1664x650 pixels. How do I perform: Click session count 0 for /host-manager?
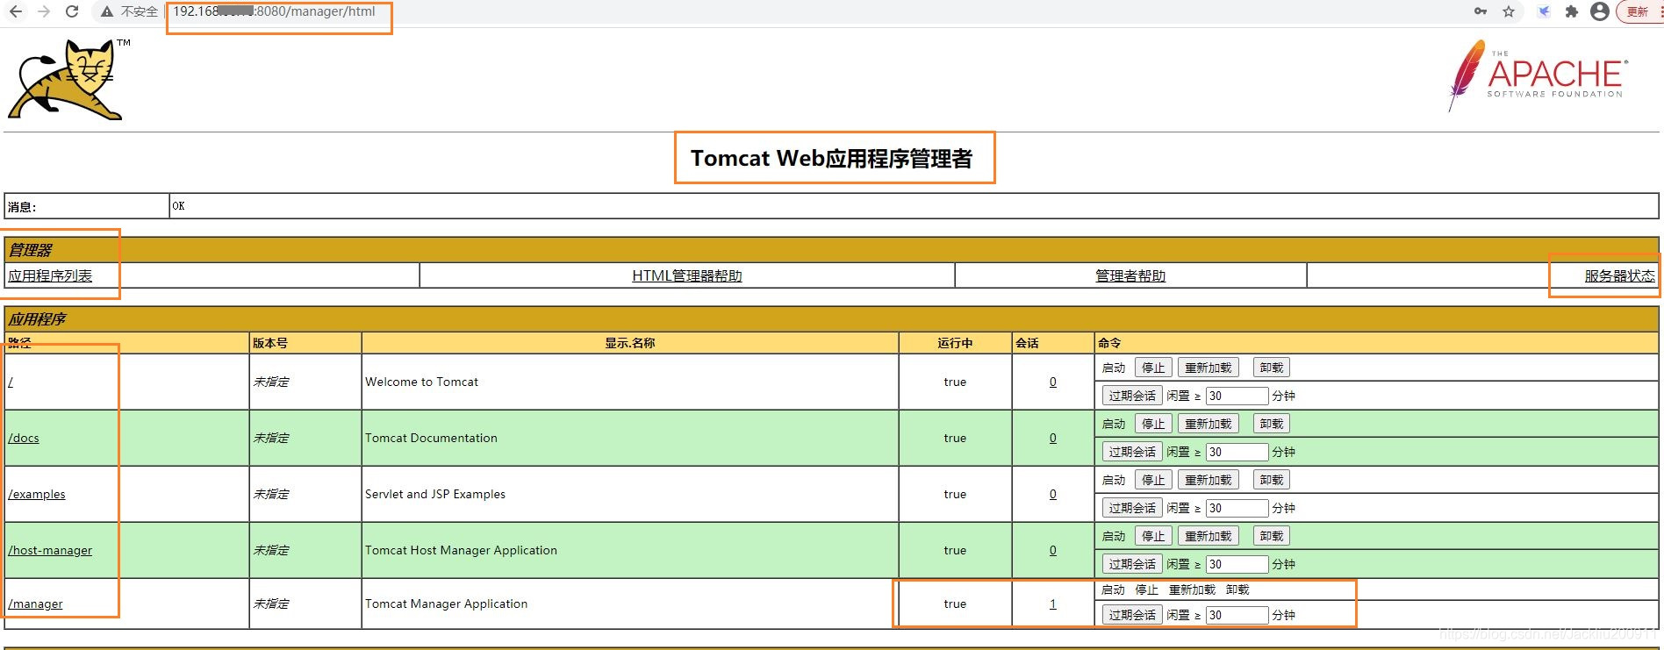point(1053,550)
